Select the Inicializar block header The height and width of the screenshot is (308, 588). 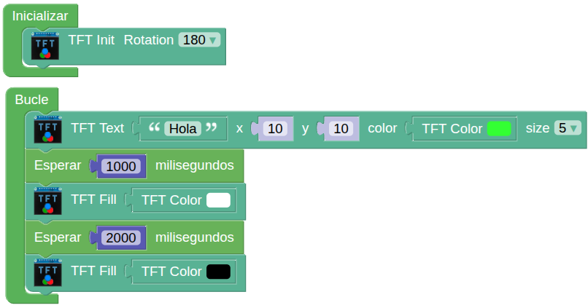[x=39, y=16]
